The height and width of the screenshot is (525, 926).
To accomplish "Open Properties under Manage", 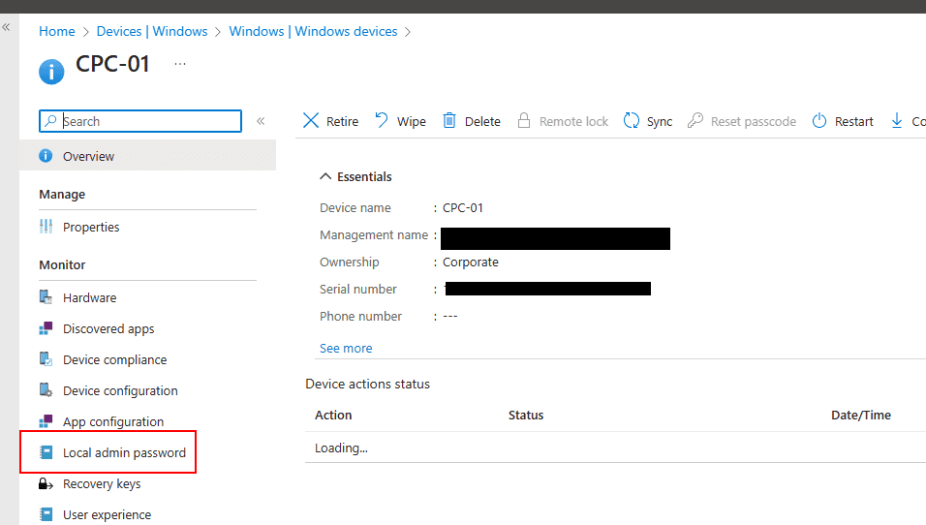I will 91,227.
